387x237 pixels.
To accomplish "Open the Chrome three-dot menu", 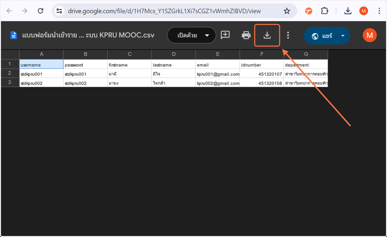I will [x=379, y=11].
